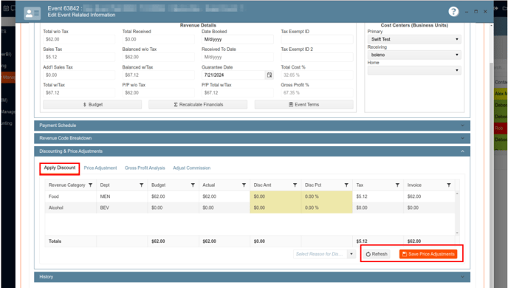Expand the Payment Schedule section

coord(252,126)
